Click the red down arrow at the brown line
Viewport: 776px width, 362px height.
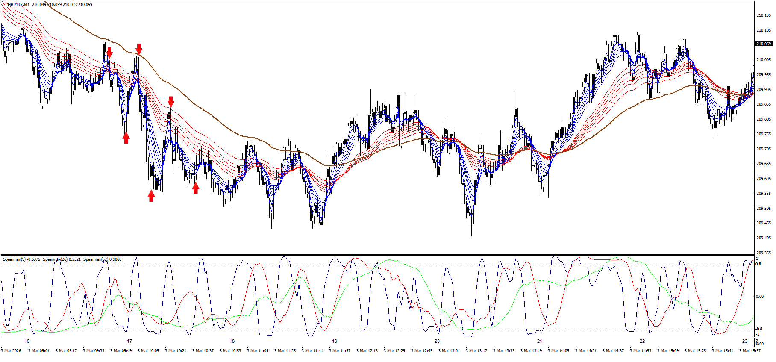[138, 49]
